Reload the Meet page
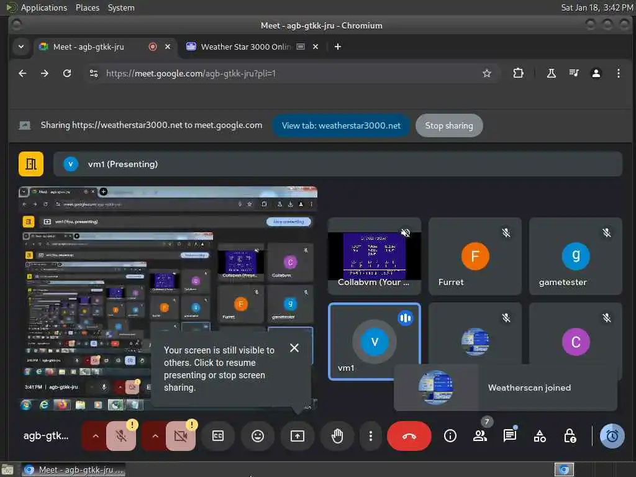The width and height of the screenshot is (636, 477). click(x=67, y=73)
